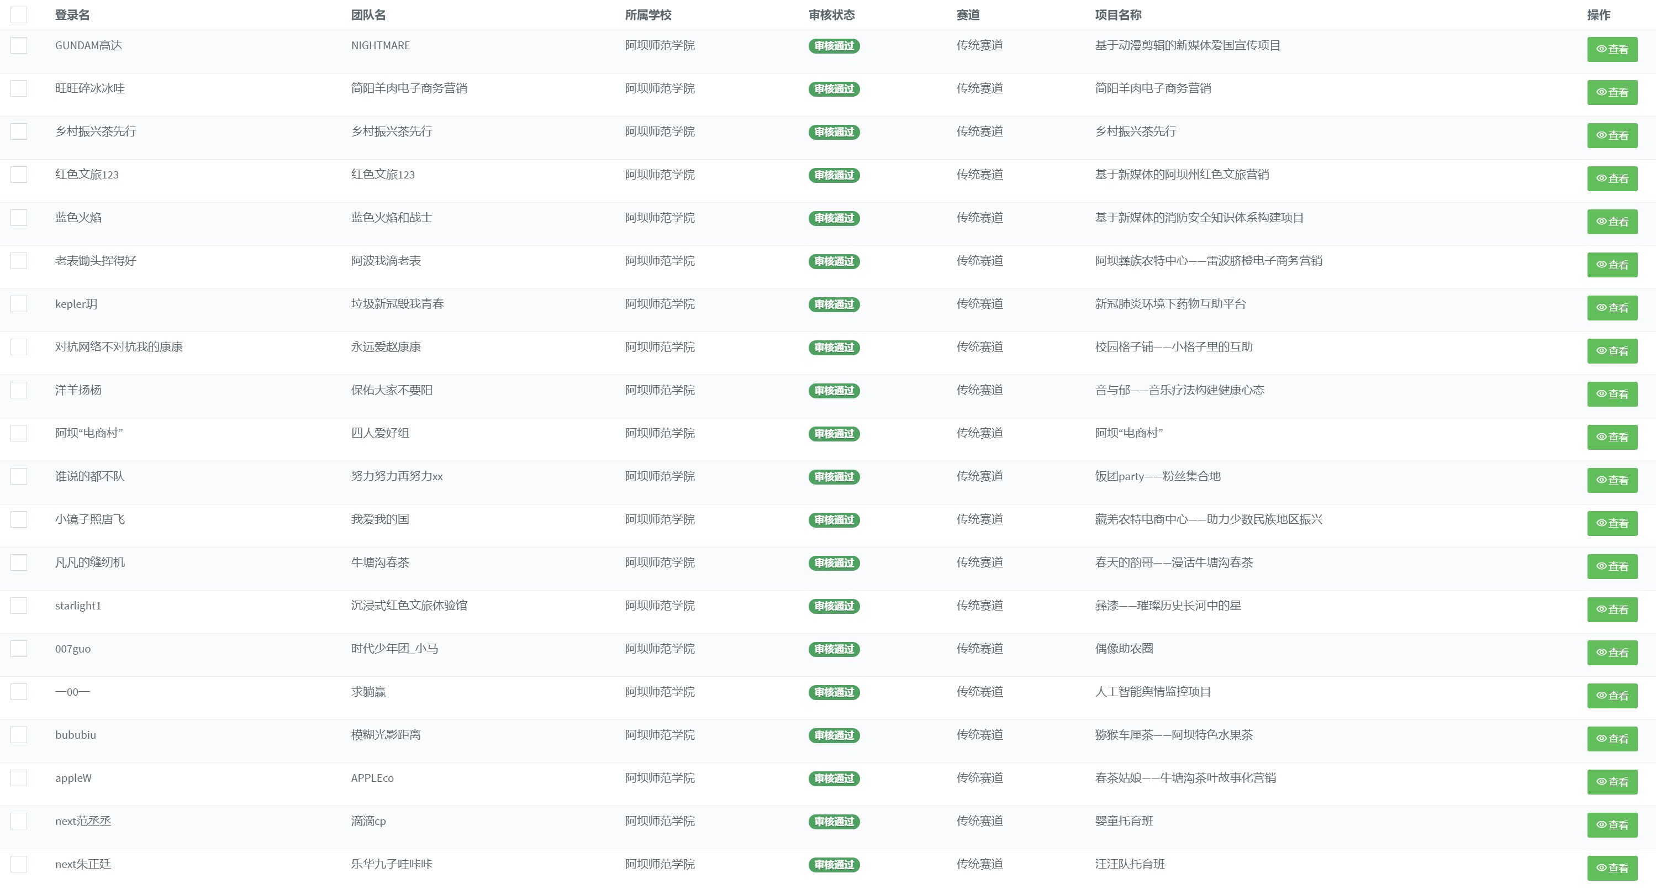1656x889 pixels.
Task: Open view for 阿坝“电商村” entry
Action: coord(1612,437)
